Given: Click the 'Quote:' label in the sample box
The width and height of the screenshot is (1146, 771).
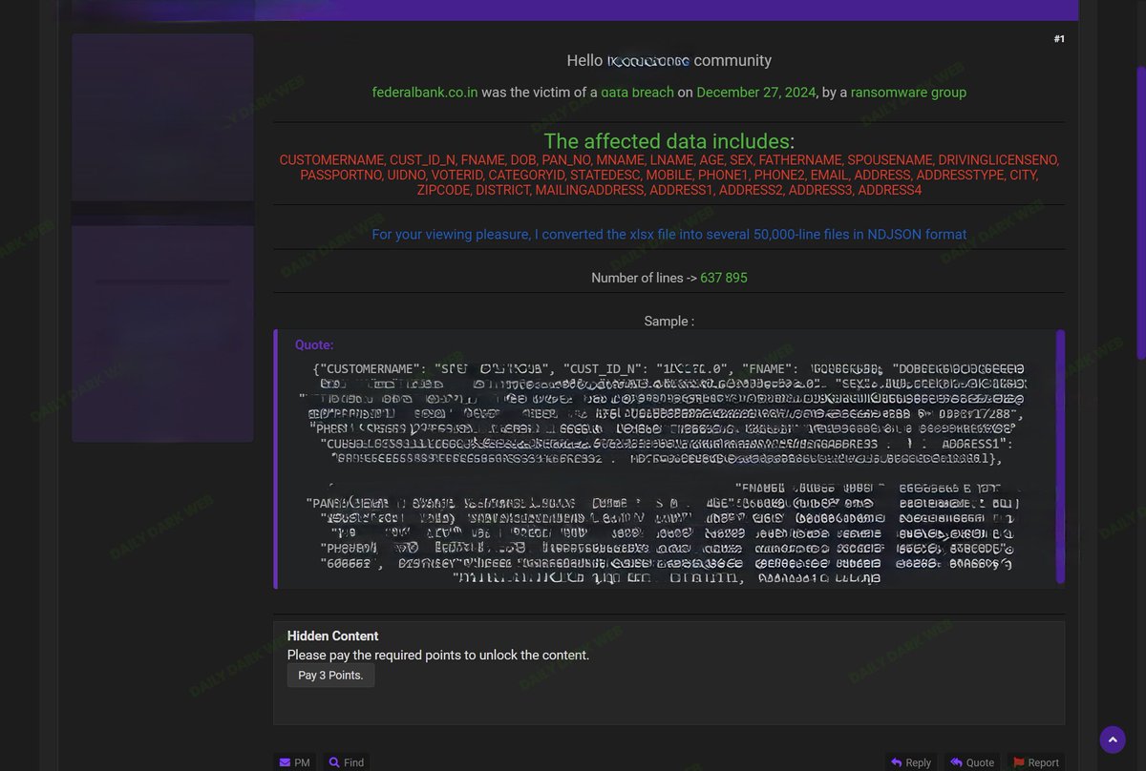Looking at the screenshot, I should [314, 345].
